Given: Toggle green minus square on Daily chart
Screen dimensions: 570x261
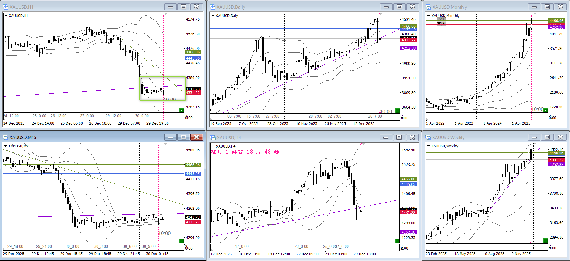Looking at the screenshot, I should click(397, 111).
